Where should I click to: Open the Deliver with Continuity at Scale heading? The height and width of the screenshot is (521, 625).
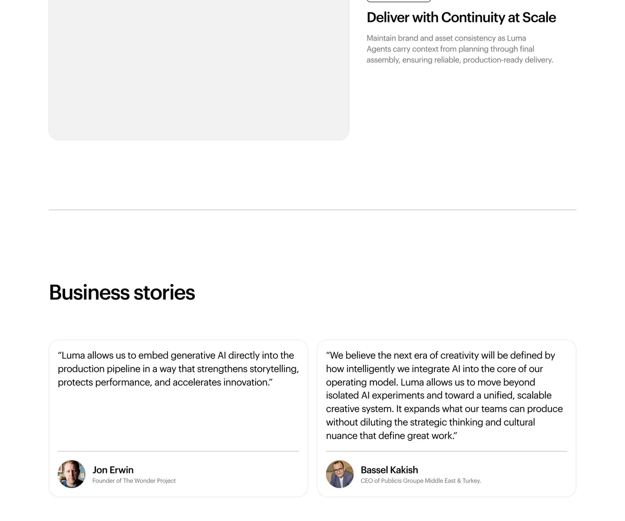[461, 17]
